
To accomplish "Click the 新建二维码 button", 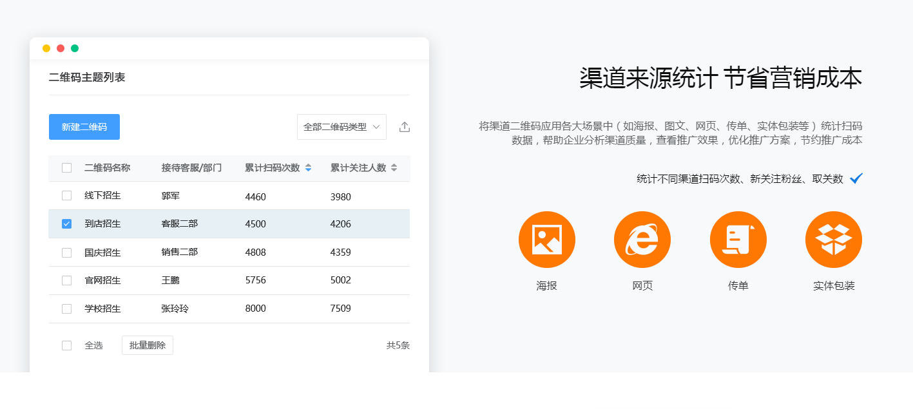I will click(84, 127).
